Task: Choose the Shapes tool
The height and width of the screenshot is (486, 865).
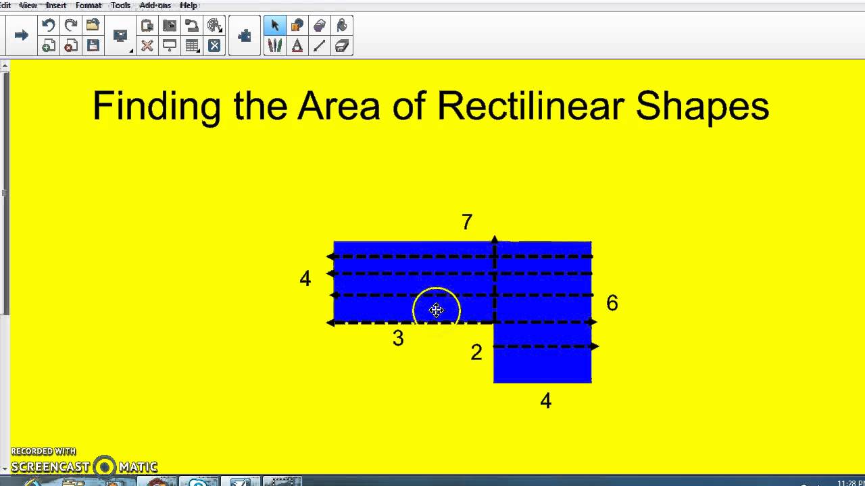Action: [x=297, y=26]
